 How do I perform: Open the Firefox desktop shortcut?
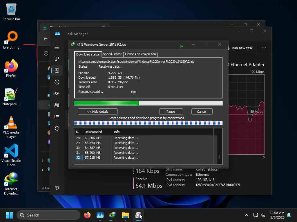11,68
